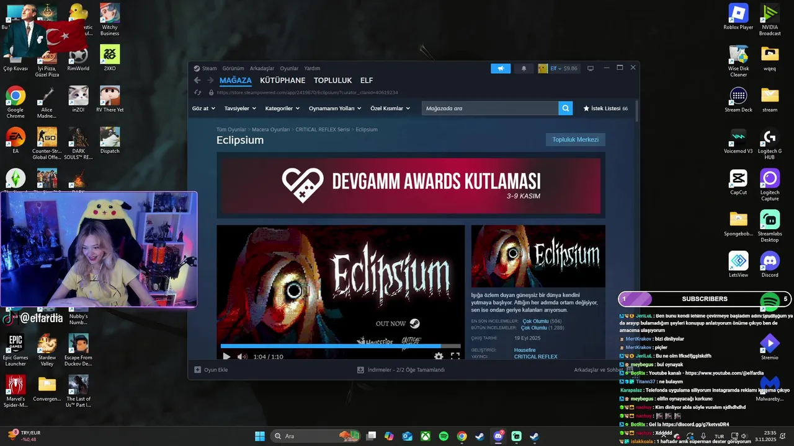
Task: Click the Steam page URL address
Action: click(307, 92)
